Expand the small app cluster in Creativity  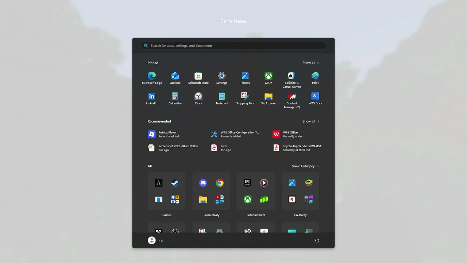(309, 199)
